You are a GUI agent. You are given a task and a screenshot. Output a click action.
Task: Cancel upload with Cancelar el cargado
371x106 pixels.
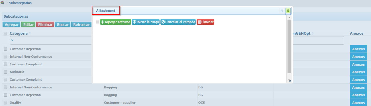[178, 22]
